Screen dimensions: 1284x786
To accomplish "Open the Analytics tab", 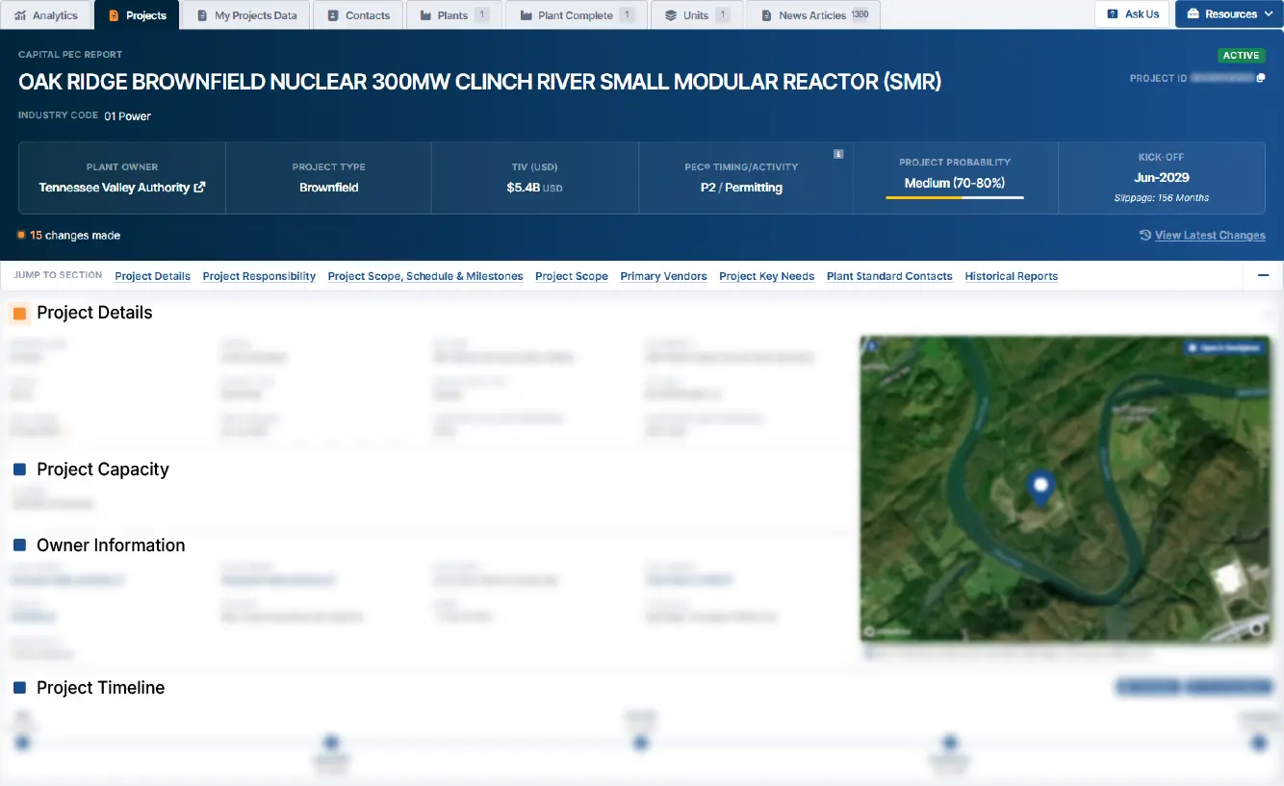I will coord(46,15).
